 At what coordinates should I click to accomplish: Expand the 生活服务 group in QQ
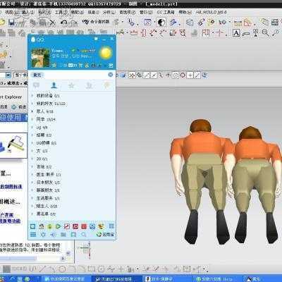pyautogui.click(x=48, y=198)
